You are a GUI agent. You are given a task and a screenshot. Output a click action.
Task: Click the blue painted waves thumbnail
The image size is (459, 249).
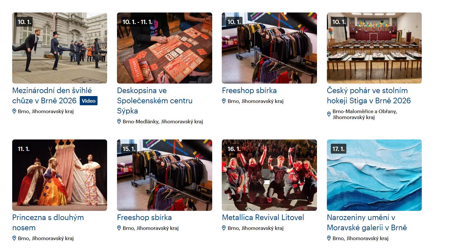click(x=374, y=175)
